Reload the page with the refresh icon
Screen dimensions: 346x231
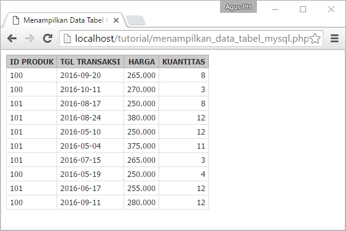click(x=47, y=38)
